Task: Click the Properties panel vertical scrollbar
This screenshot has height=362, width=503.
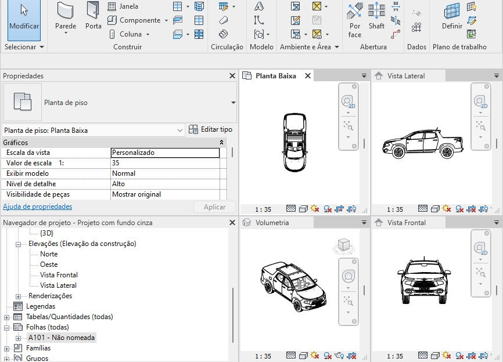Action: point(232,153)
